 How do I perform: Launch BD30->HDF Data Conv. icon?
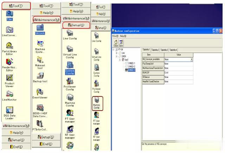(x=40, y=111)
